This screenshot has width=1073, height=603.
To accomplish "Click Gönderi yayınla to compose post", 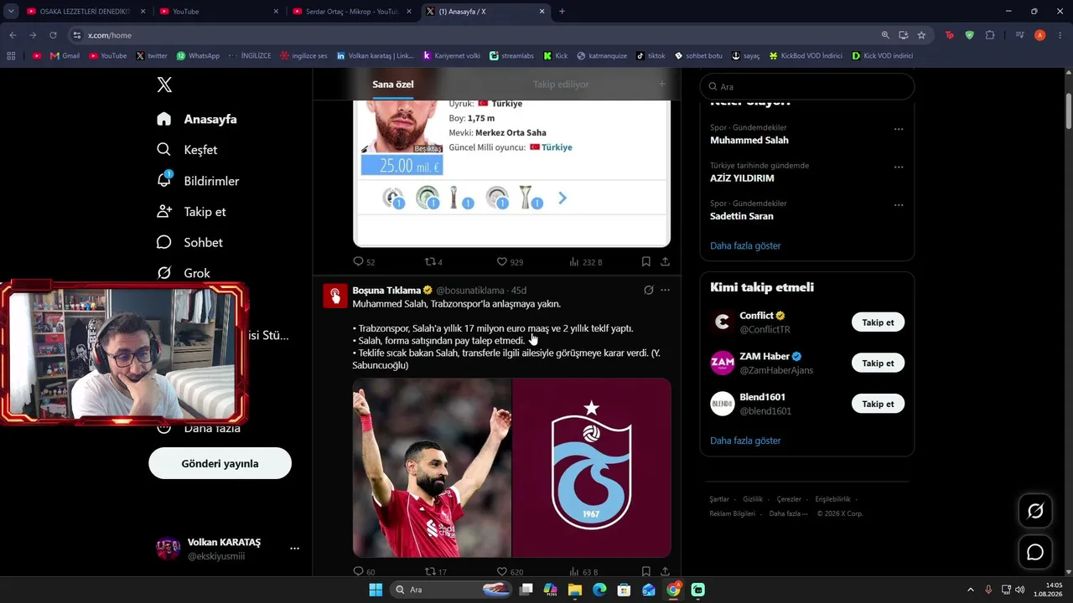I will [x=220, y=463].
